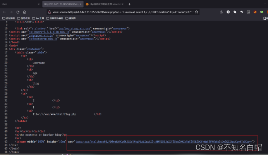Close the User tab

click(38, 4)
